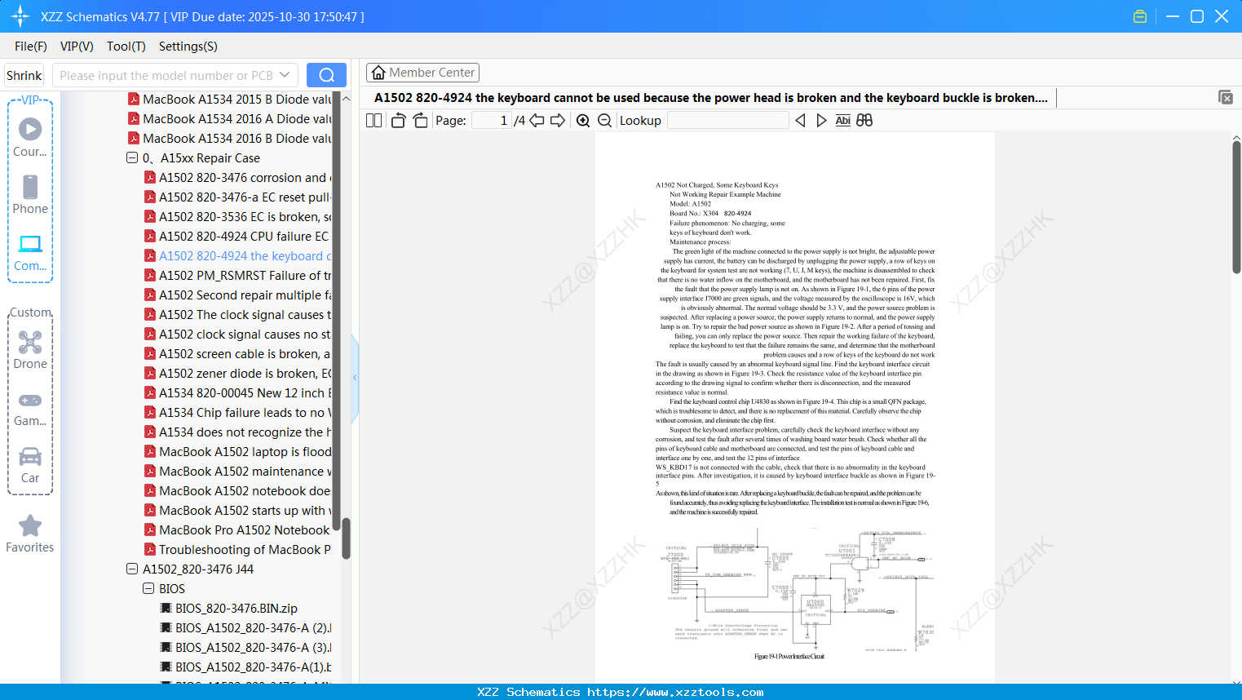Screen dimensions: 1242x700
Task: Click the XZZ Schematics logo icon
Action: pyautogui.click(x=20, y=16)
